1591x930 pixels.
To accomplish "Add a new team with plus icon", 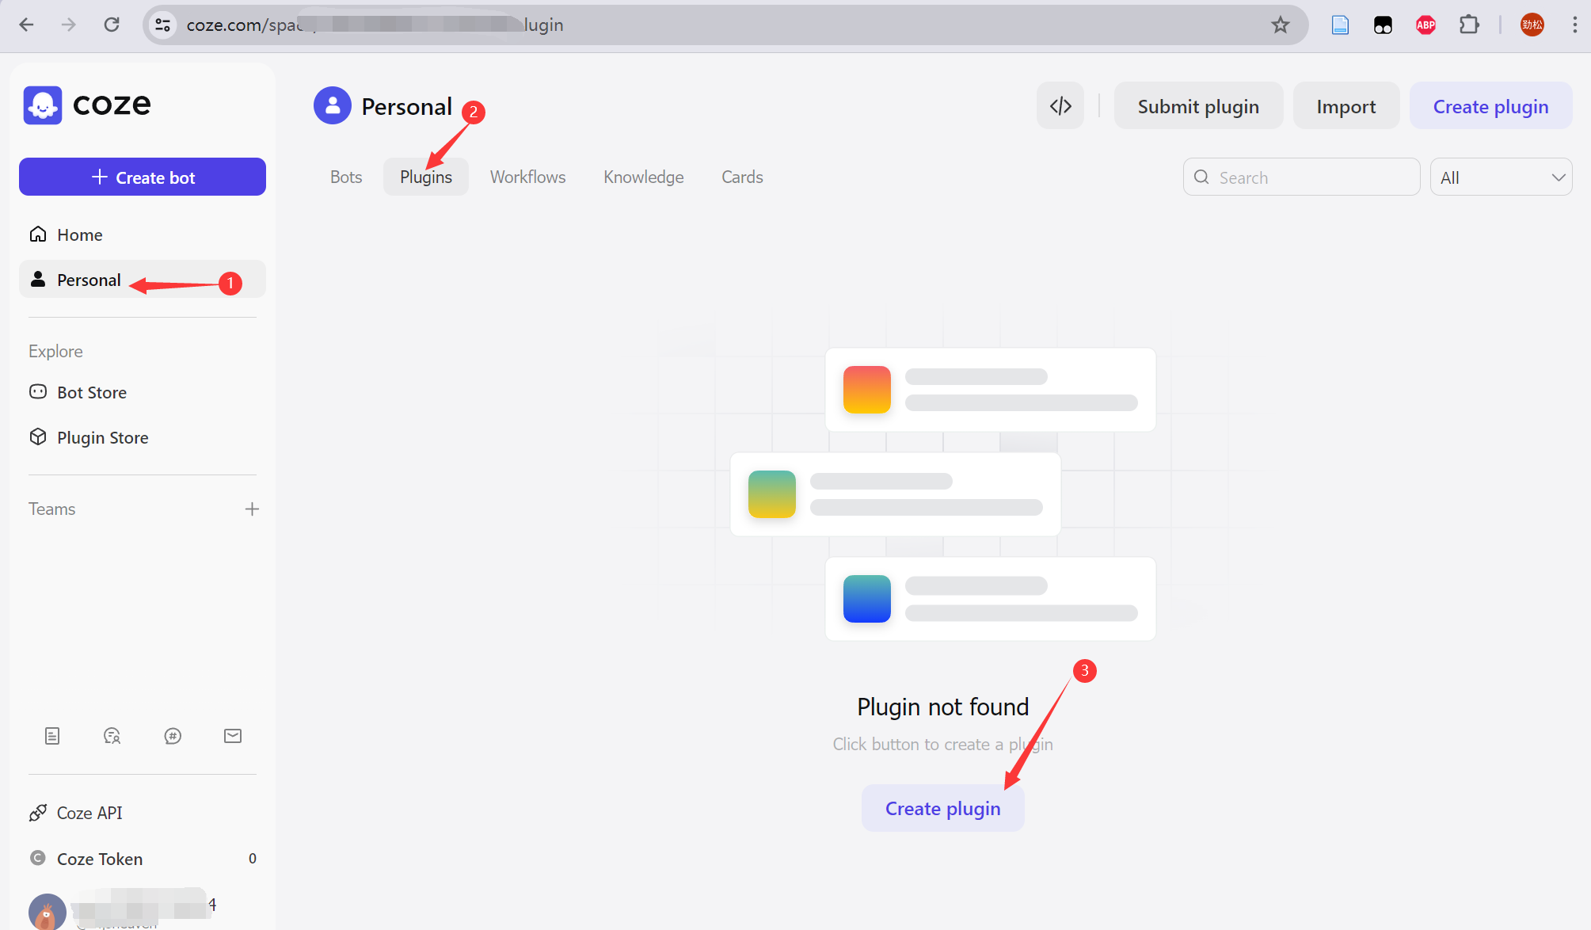I will [252, 509].
